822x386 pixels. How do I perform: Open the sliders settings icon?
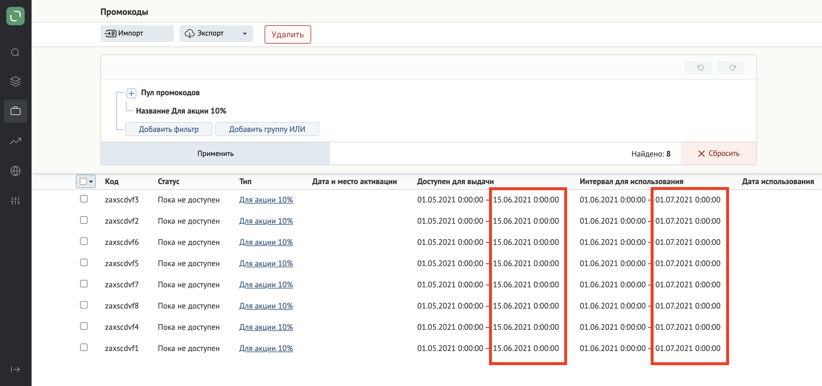pyautogui.click(x=15, y=200)
